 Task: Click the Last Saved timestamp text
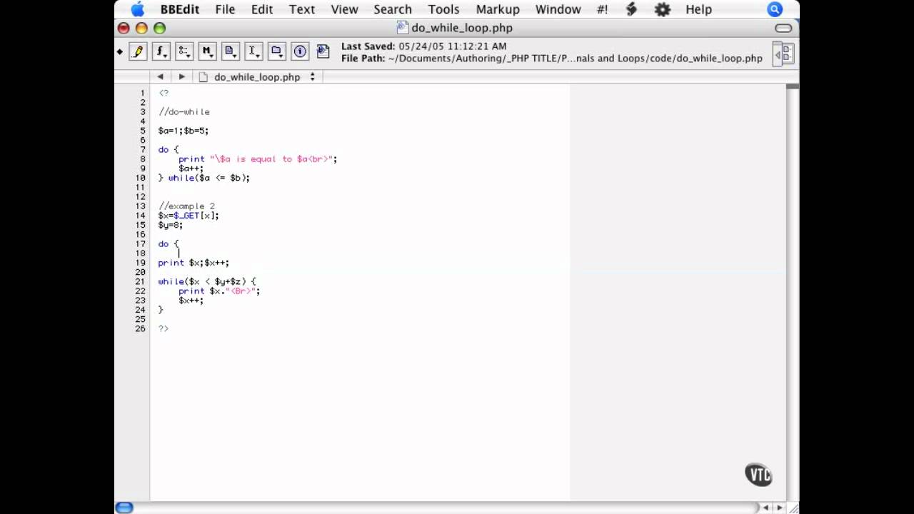click(424, 46)
